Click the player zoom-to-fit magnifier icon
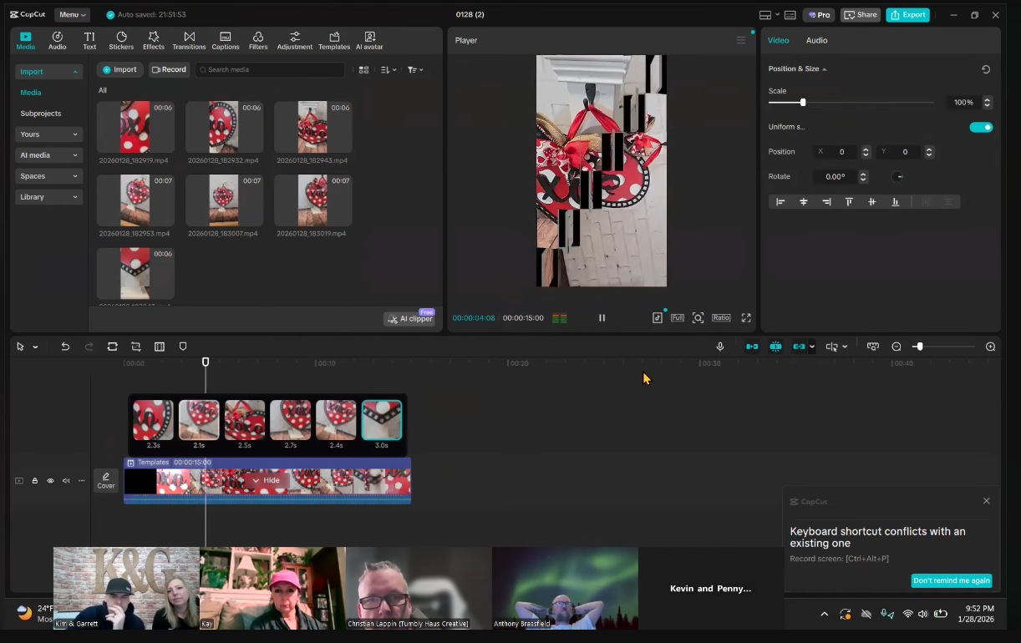The height and width of the screenshot is (643, 1021). click(698, 317)
